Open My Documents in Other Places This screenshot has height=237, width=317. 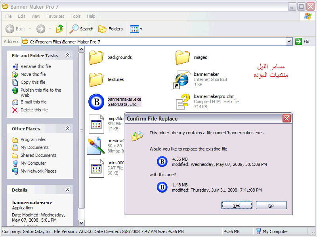pos(34,147)
